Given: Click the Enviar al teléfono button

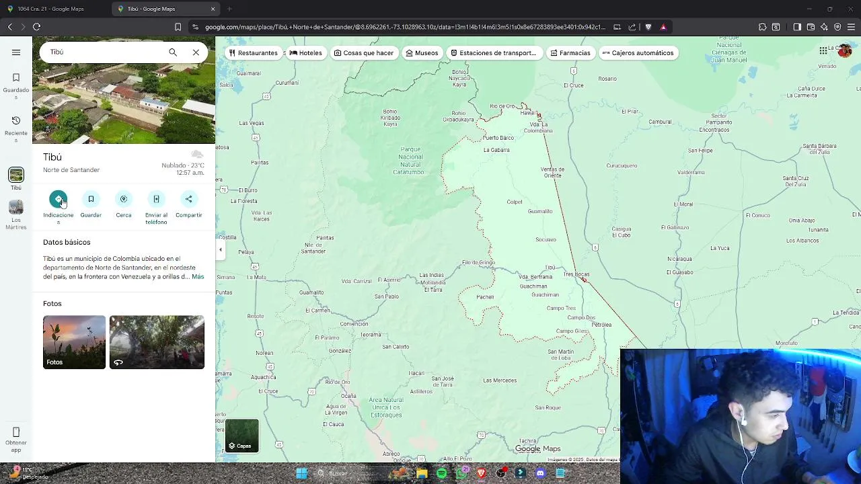Looking at the screenshot, I should (156, 199).
